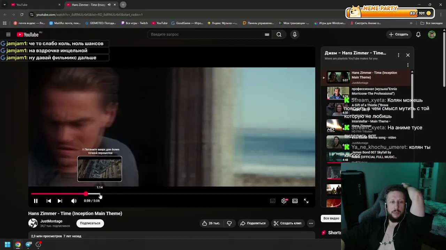Open the почта яндекс bookmark
Image resolution: width=446 pixels, height=250 pixels.
click(29, 23)
